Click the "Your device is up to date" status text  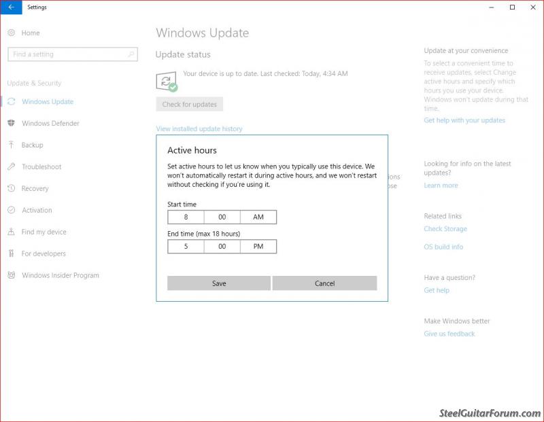265,73
